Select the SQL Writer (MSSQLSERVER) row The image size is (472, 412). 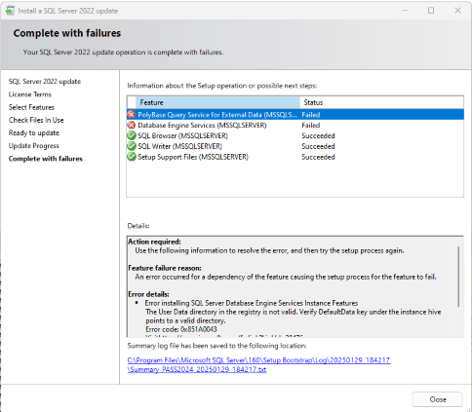(x=295, y=146)
